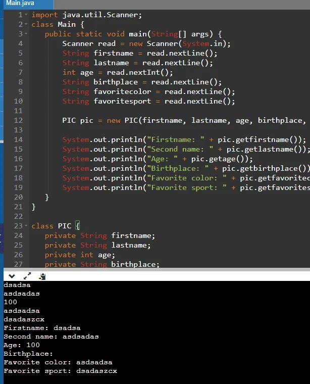Click the println "Age: " line
Screen dimensions: 310x384
158,159
